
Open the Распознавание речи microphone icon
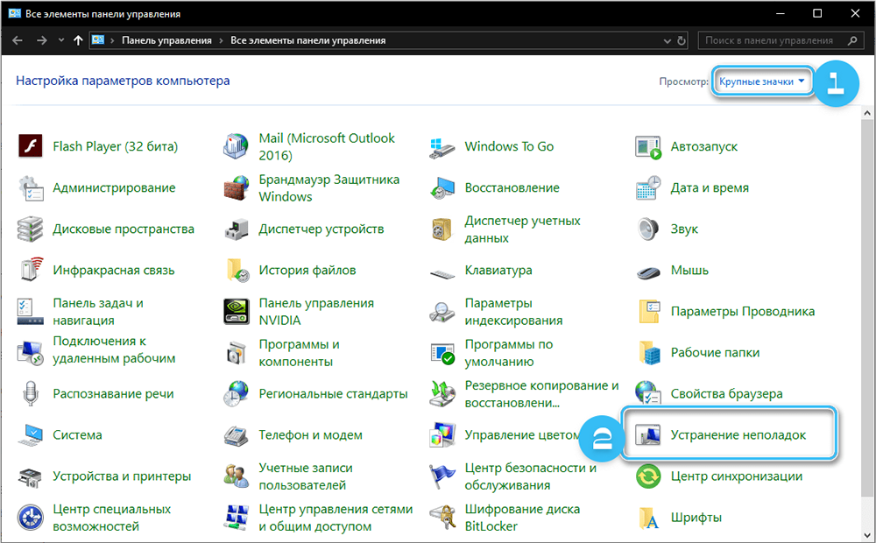[x=31, y=394]
